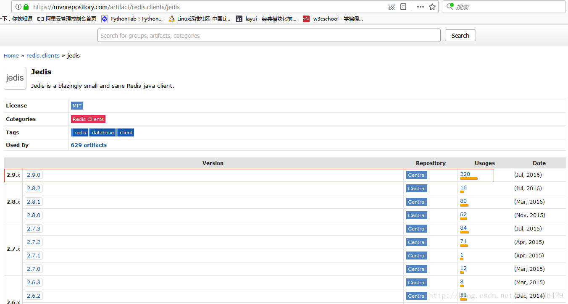Open the 8 usages link for 2.6.3
Image resolution: width=568 pixels, height=304 pixels.
462,282
